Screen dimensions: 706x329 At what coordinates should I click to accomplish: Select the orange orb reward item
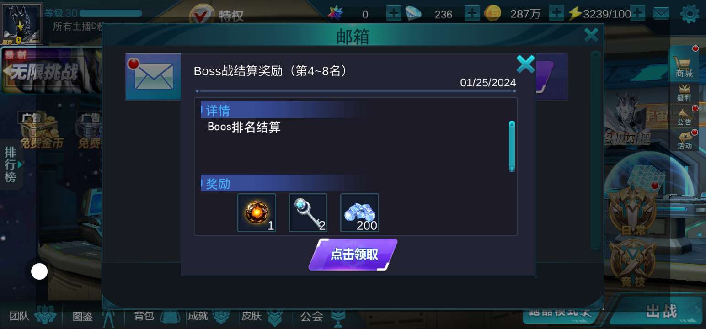257,212
